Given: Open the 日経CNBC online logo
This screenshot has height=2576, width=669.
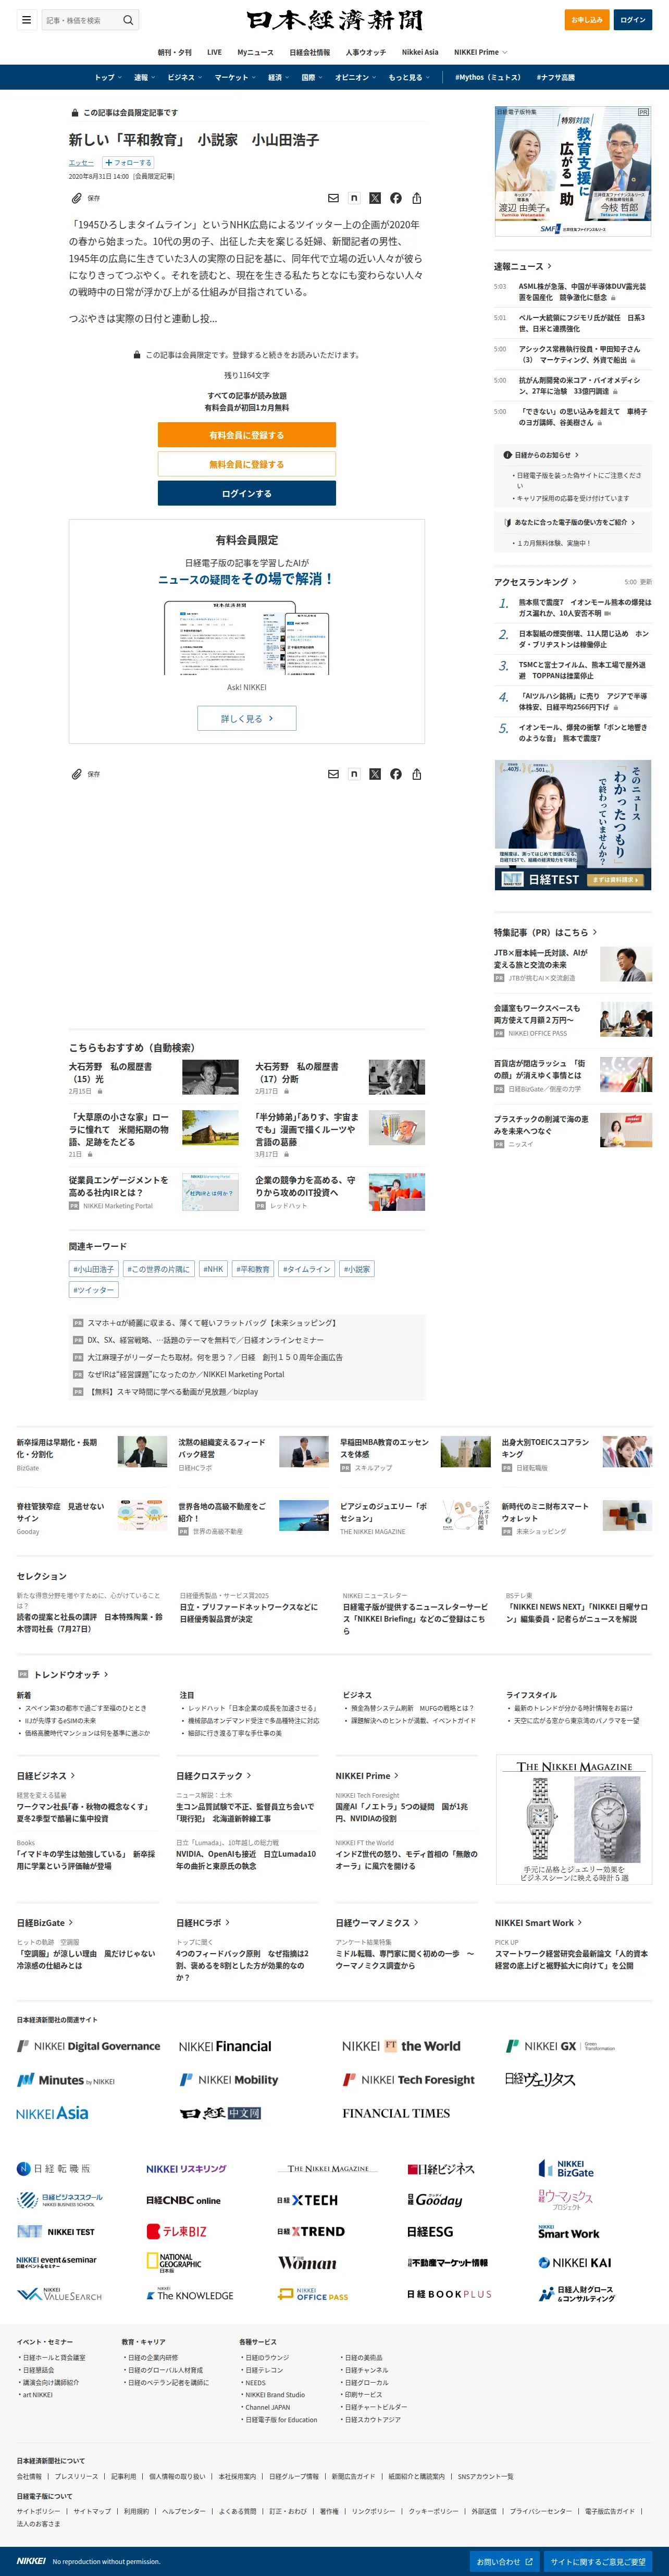Looking at the screenshot, I should [x=183, y=2200].
